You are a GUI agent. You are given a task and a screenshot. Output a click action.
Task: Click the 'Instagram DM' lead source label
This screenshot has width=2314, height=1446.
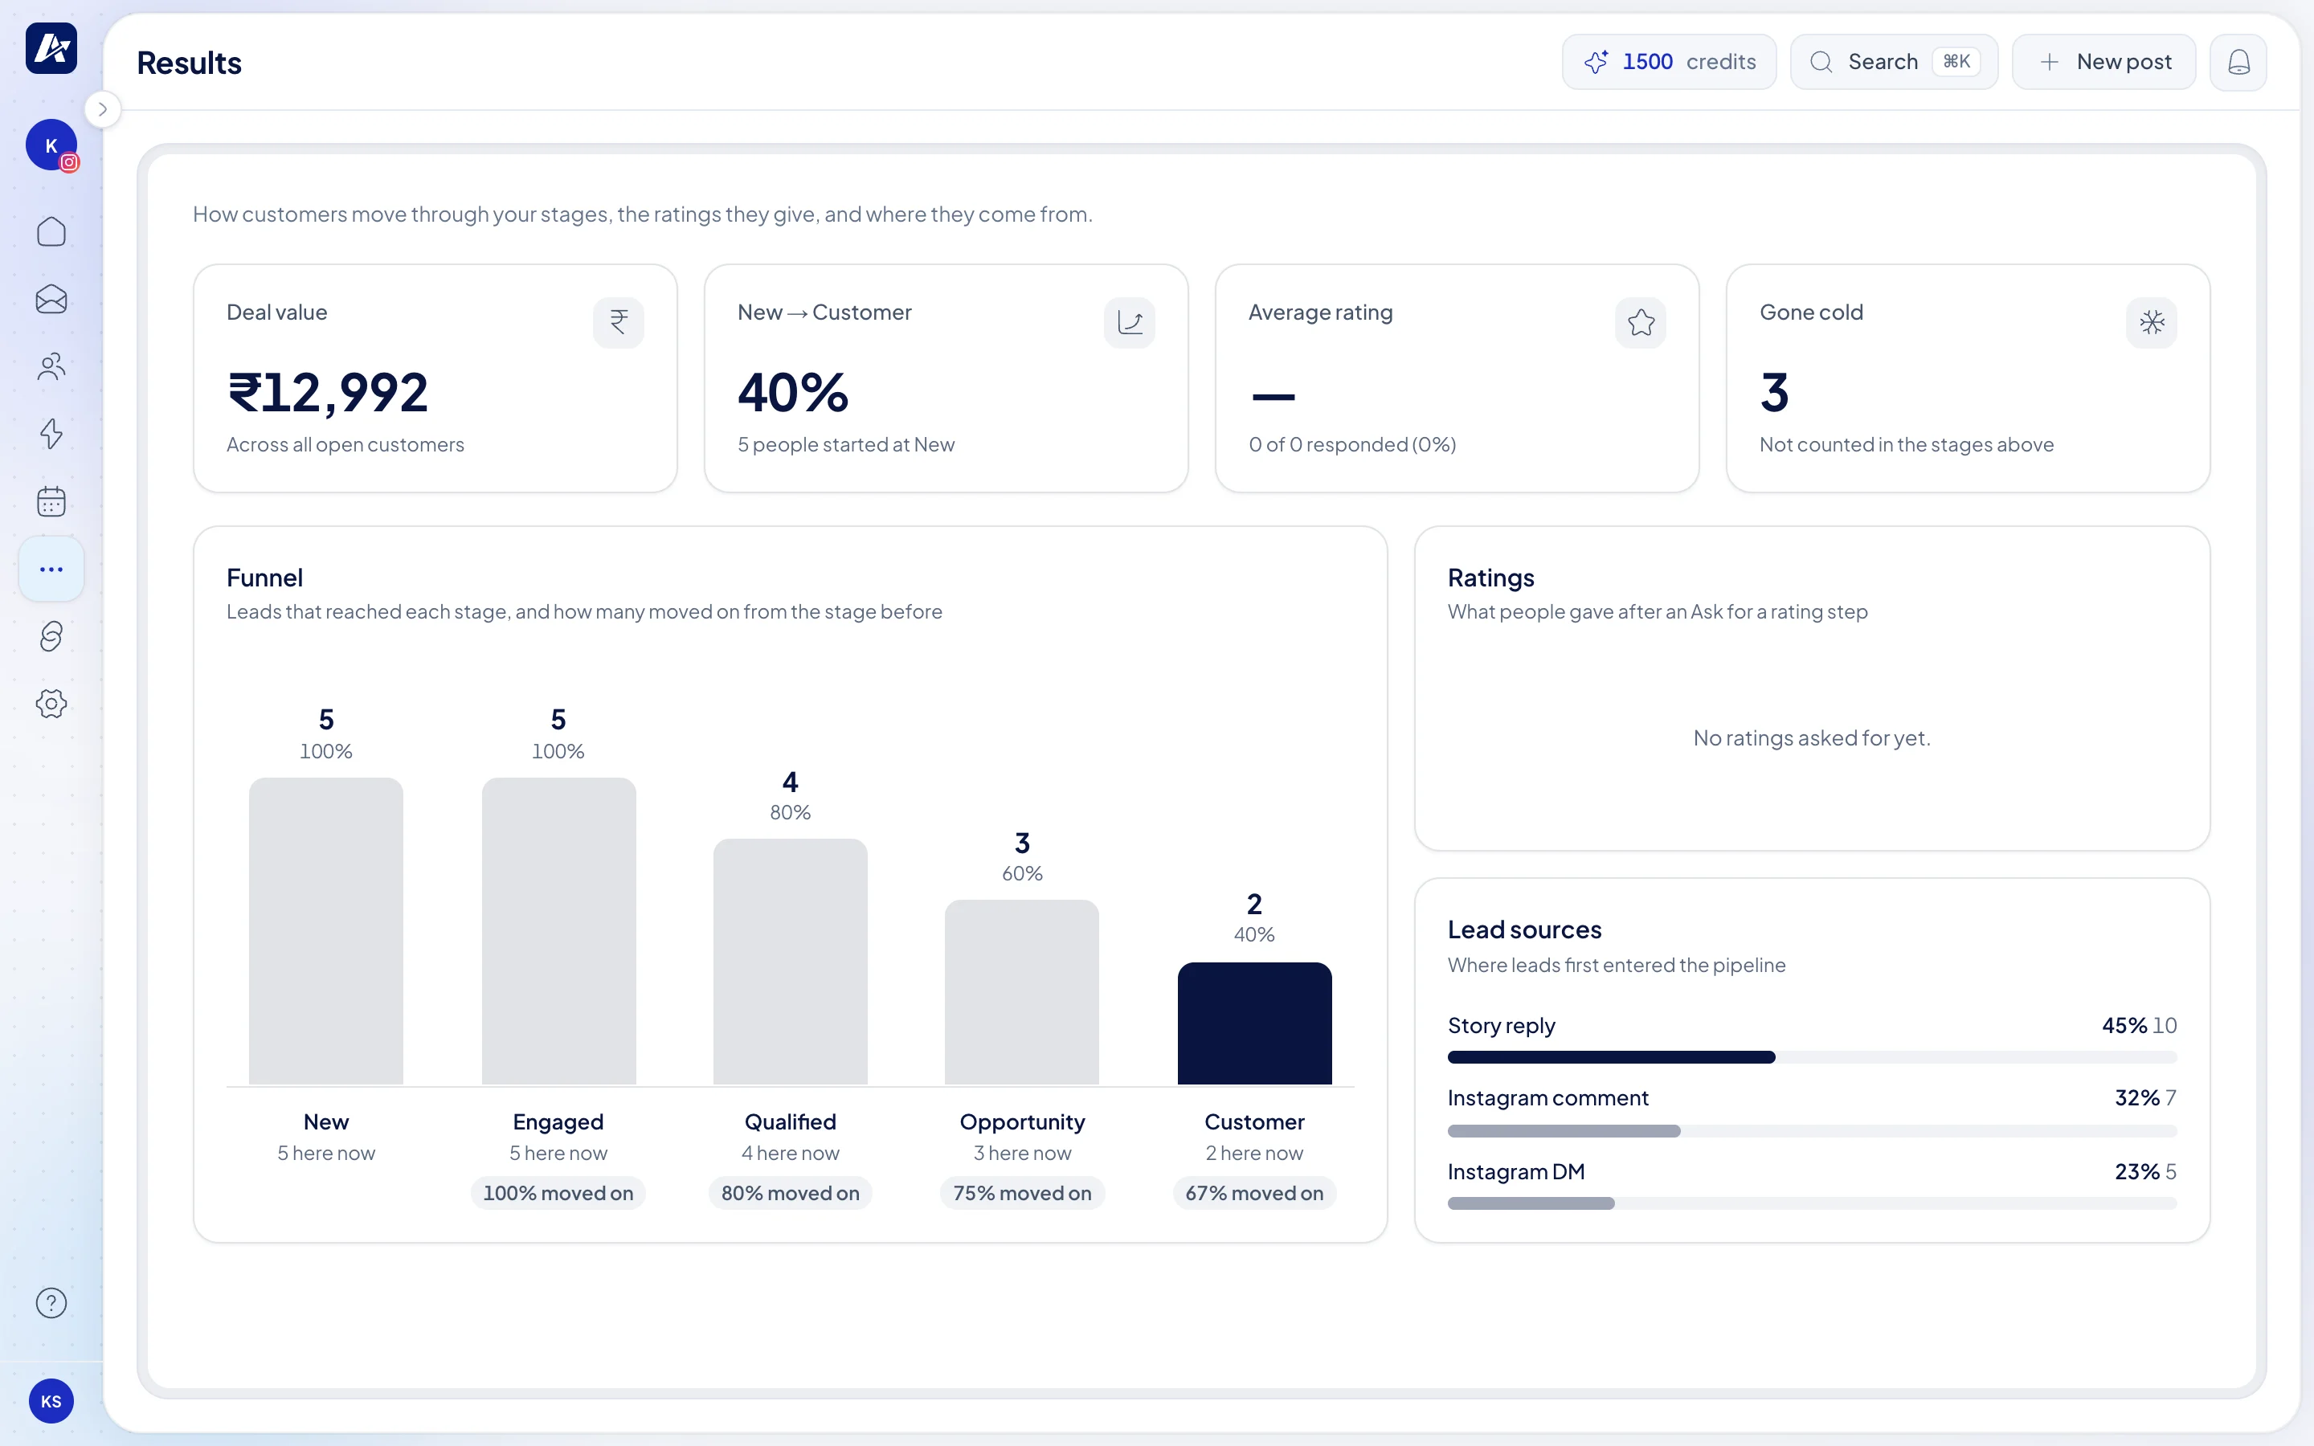coord(1516,1171)
